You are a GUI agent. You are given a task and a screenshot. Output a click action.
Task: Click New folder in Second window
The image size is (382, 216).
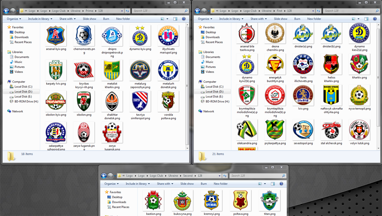point(221,184)
